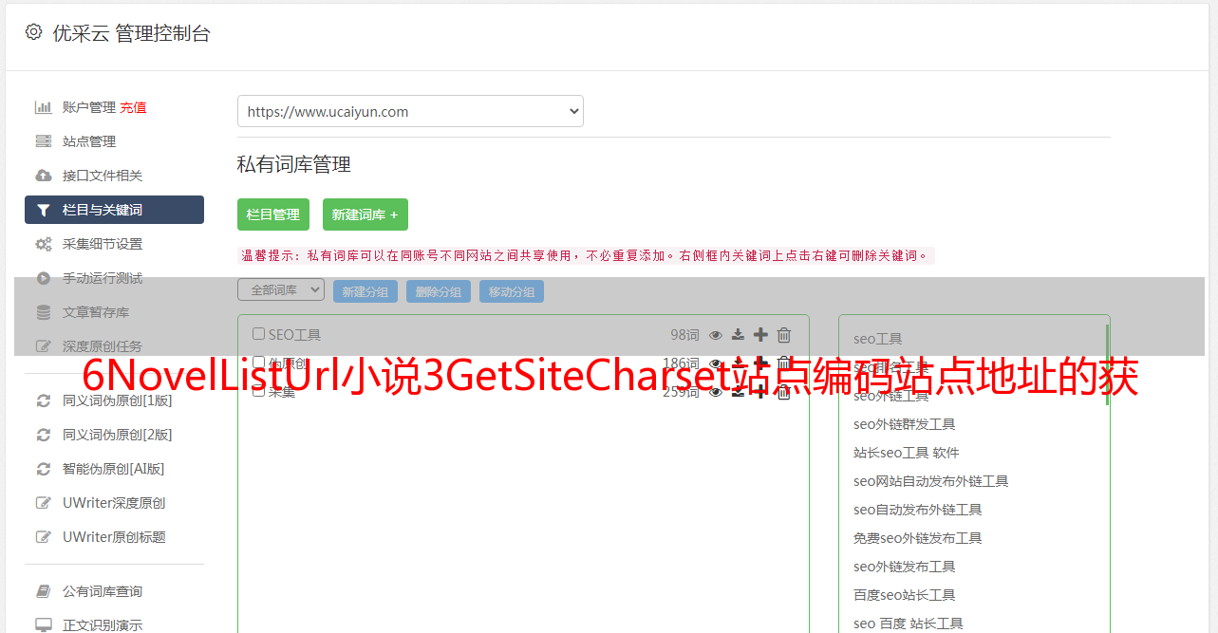Click the trash icon in SEO工具 row
The height and width of the screenshot is (633, 1218).
tap(784, 335)
